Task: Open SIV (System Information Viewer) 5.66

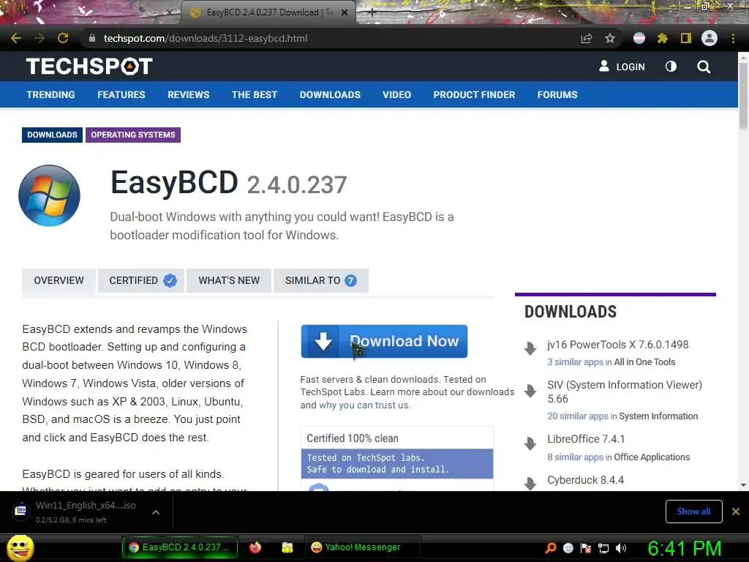Action: (625, 392)
